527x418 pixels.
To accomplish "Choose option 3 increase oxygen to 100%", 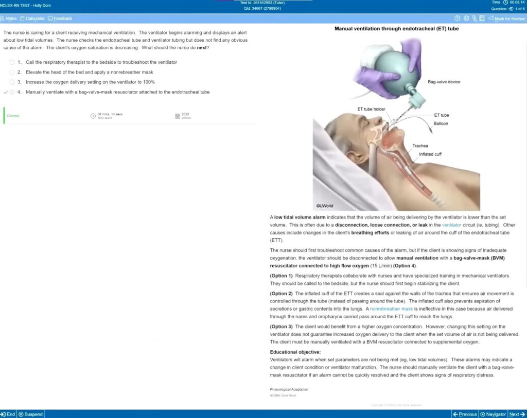I will [12, 82].
